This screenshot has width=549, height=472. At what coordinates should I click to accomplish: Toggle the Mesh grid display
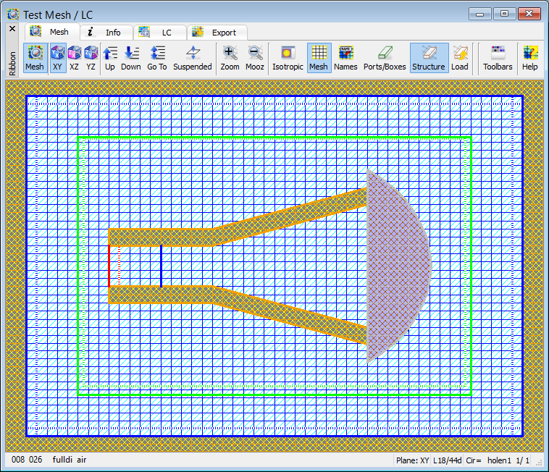point(318,57)
